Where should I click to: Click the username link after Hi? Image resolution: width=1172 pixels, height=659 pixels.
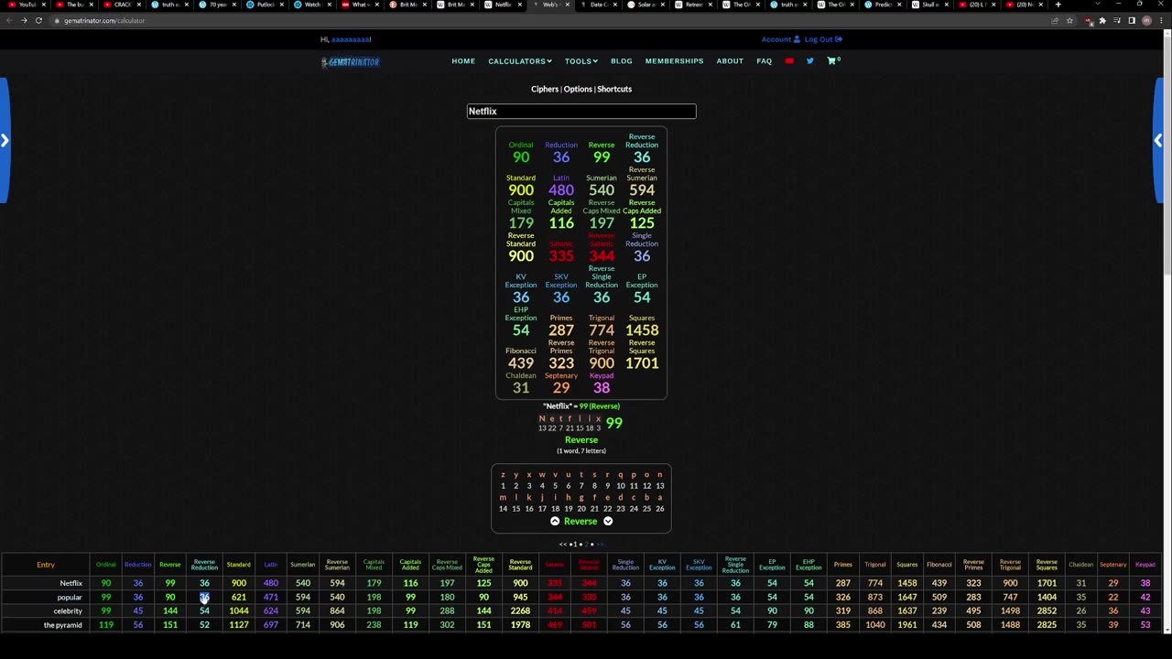351,39
